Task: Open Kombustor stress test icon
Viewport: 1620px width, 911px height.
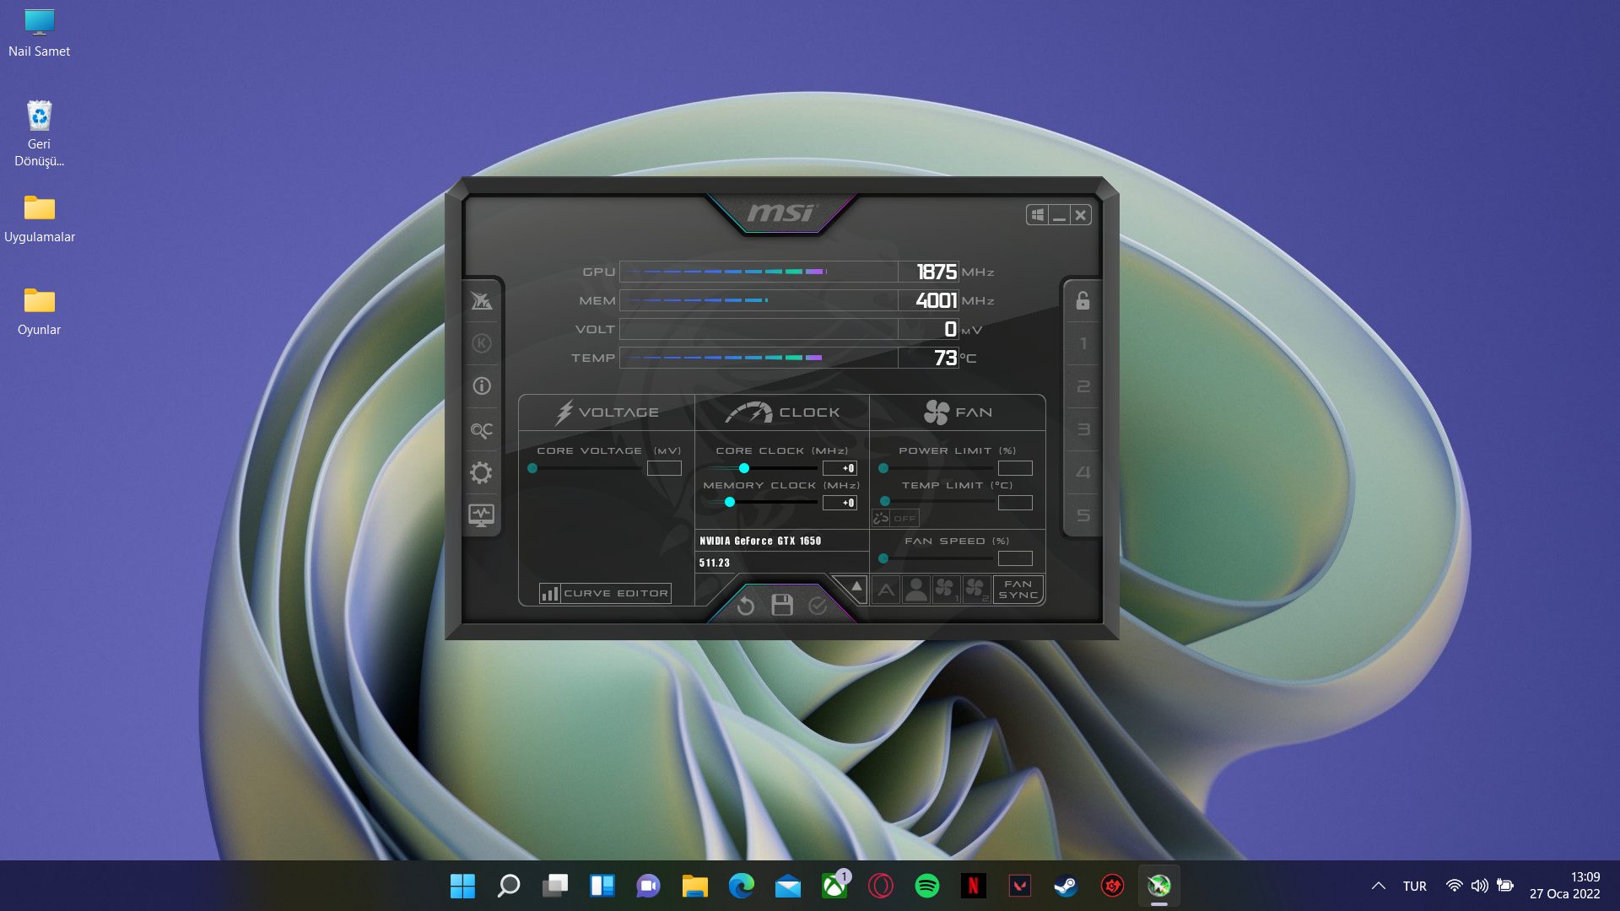Action: pos(481,343)
